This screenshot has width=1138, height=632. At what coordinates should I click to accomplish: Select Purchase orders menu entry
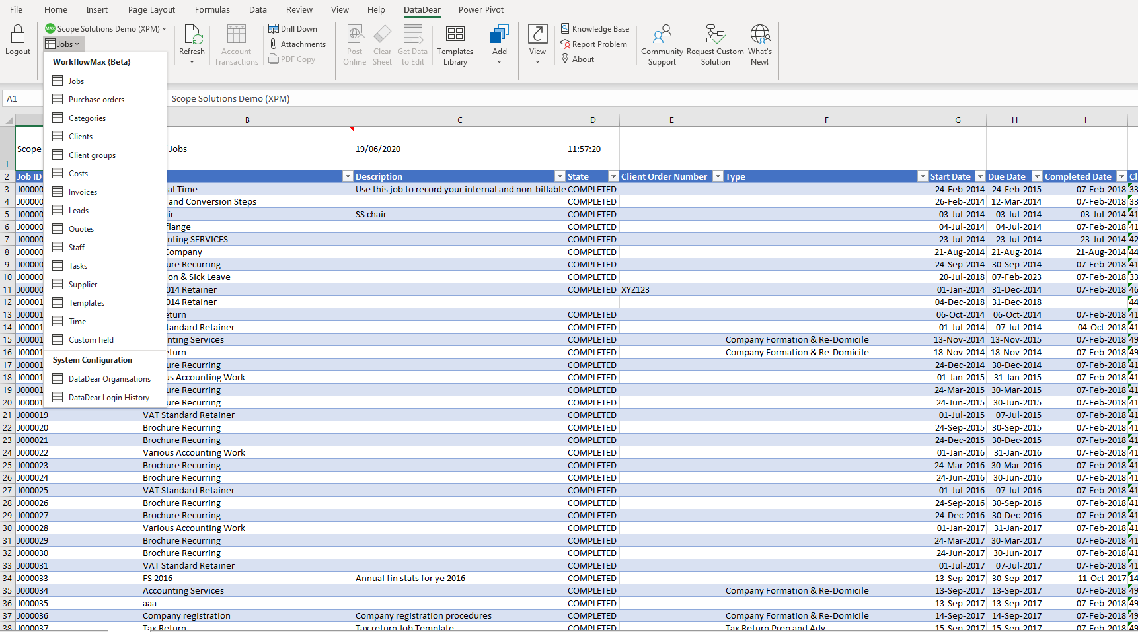coord(105,100)
